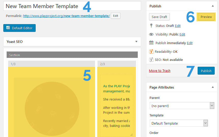Save the page as a draft
The height and width of the screenshot is (137, 219).
point(159,17)
